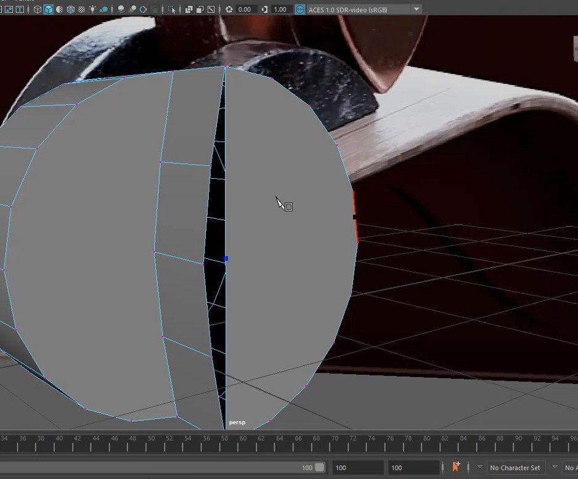
Task: Edit the gamma value 1.00
Action: tap(281, 9)
